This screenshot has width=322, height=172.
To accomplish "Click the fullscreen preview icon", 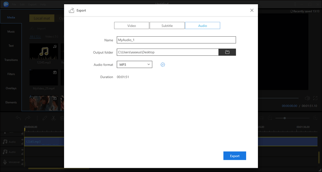I will 315,98.
